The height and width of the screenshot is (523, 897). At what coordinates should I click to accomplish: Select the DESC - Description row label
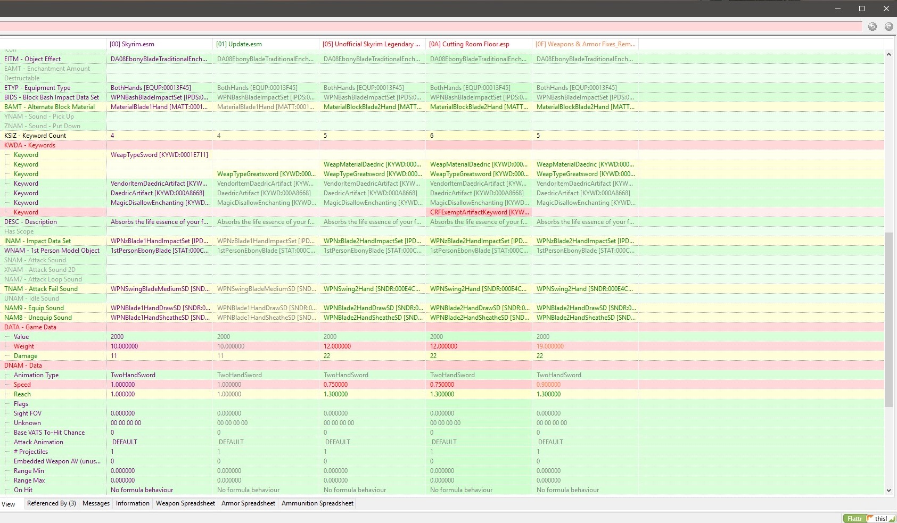coord(30,222)
